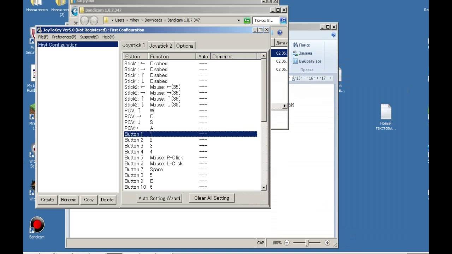Open File(F) menu in JoyToKey
Screen dimensions: 452x254
43,37
